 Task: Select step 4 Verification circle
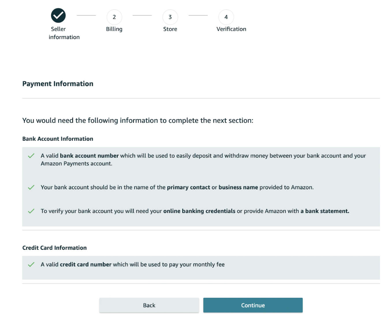[x=226, y=17]
